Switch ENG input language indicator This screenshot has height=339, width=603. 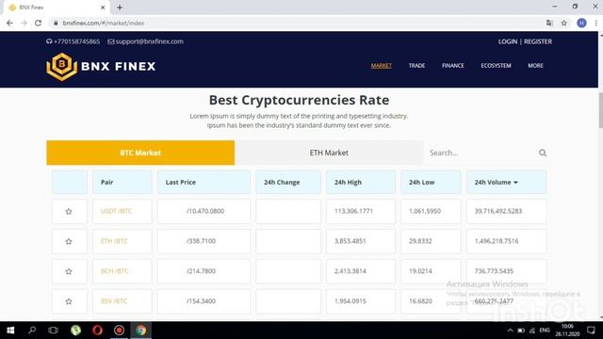pyautogui.click(x=545, y=331)
